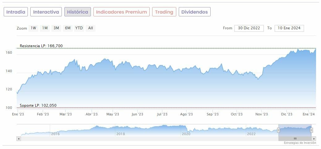Click the left range handle in navigator
This screenshot has height=149, width=321.
[278, 130]
